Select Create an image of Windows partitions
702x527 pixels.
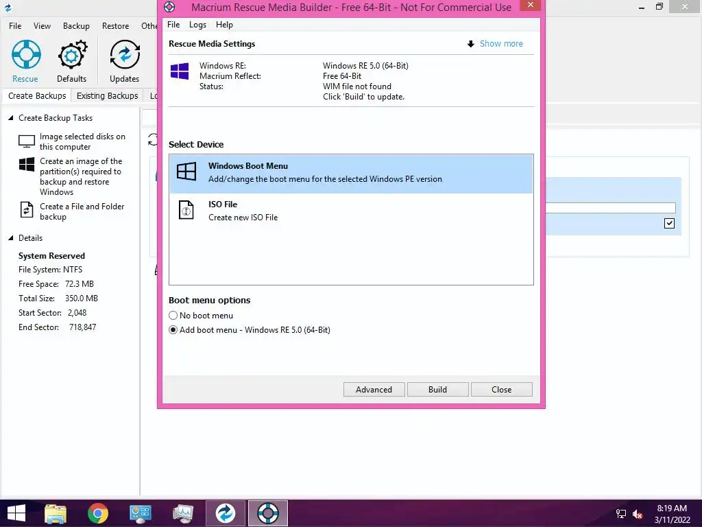pos(71,176)
